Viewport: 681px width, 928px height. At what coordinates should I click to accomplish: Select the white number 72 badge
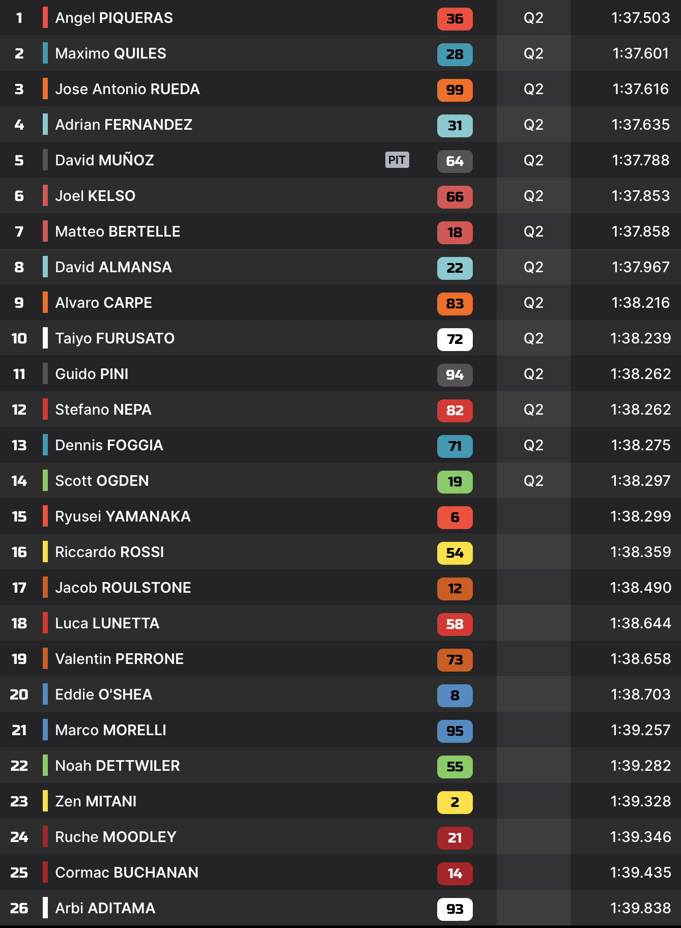tap(455, 339)
